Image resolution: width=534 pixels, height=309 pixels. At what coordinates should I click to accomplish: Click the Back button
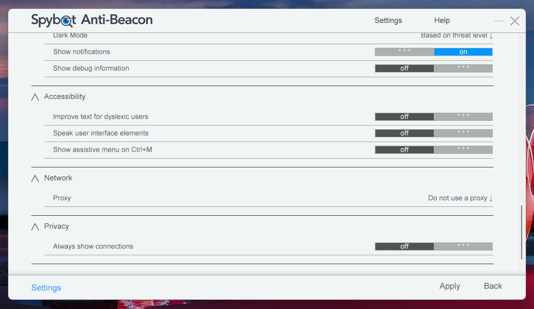coord(493,286)
